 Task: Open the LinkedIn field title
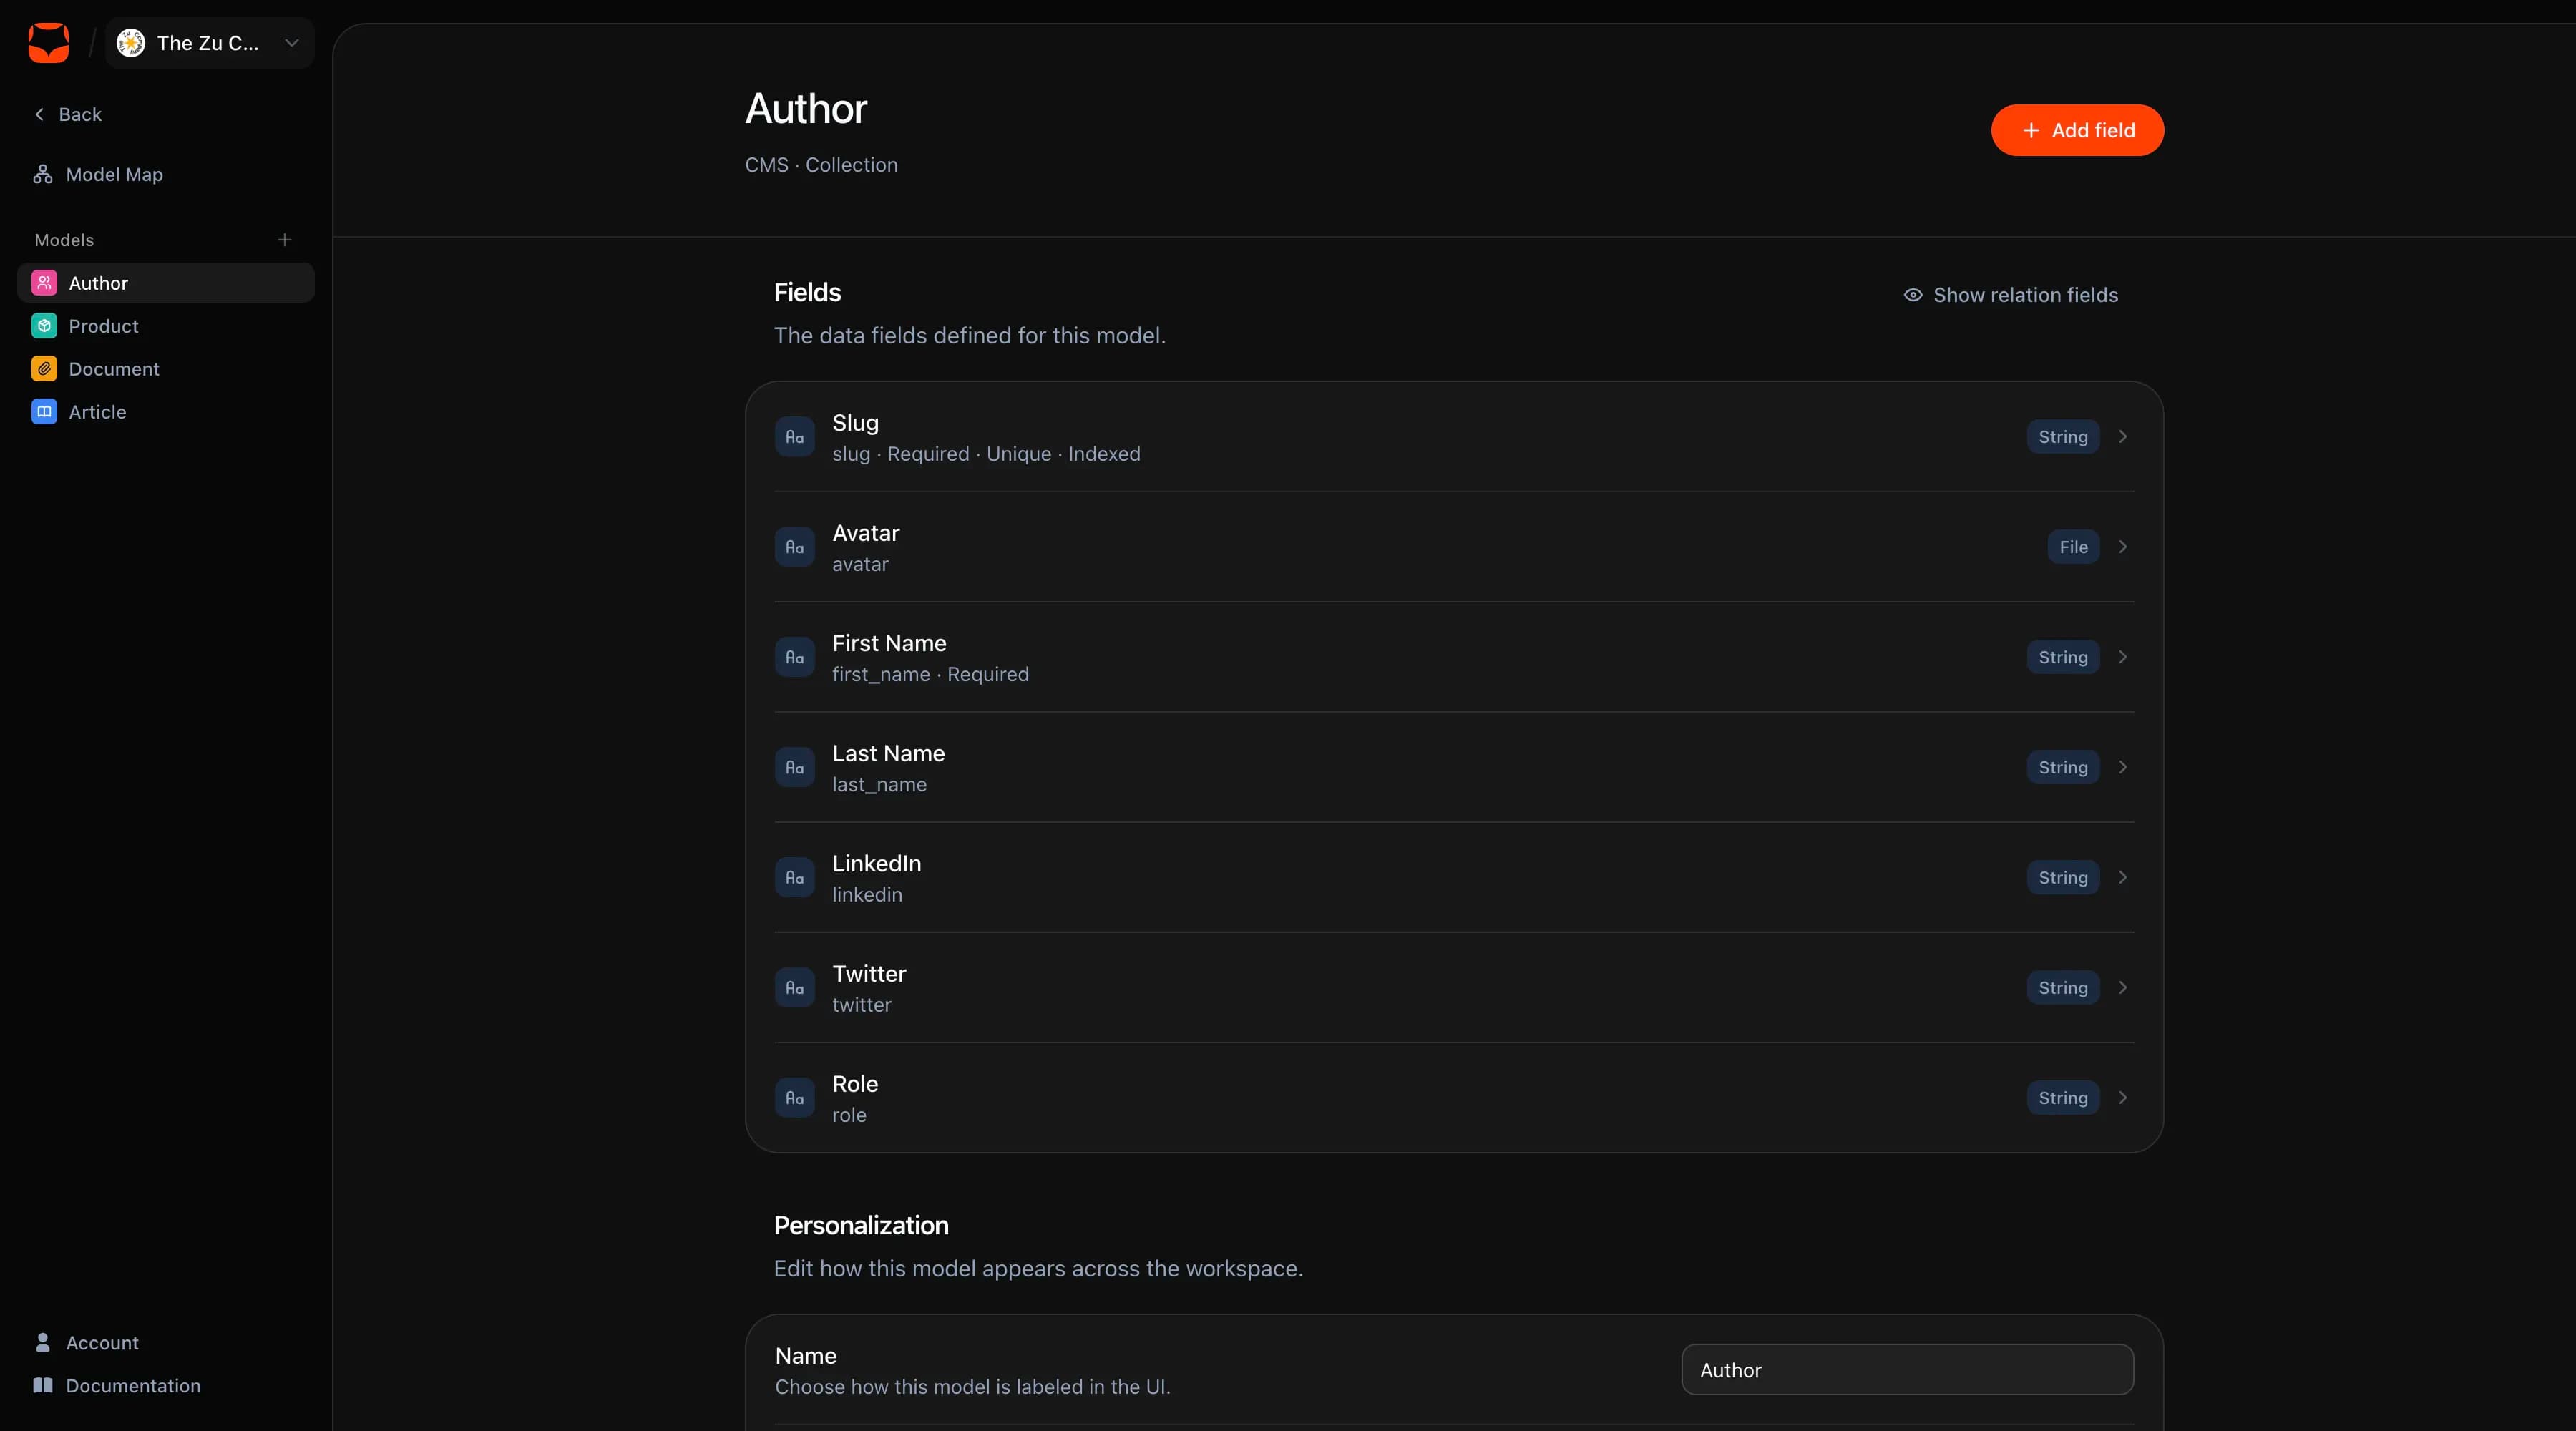click(877, 863)
